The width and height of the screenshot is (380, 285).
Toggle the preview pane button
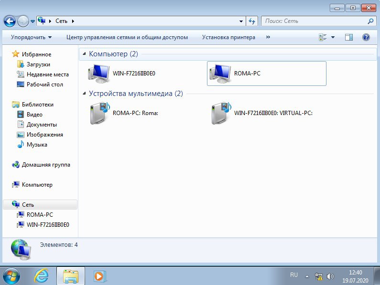pos(349,37)
